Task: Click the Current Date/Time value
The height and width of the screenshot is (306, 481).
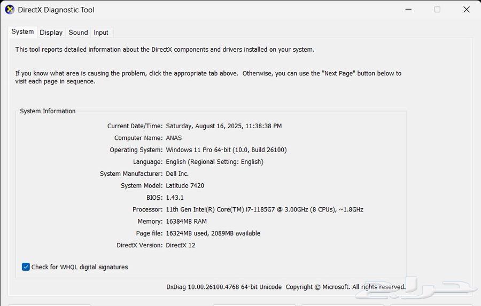Action: pyautogui.click(x=223, y=126)
